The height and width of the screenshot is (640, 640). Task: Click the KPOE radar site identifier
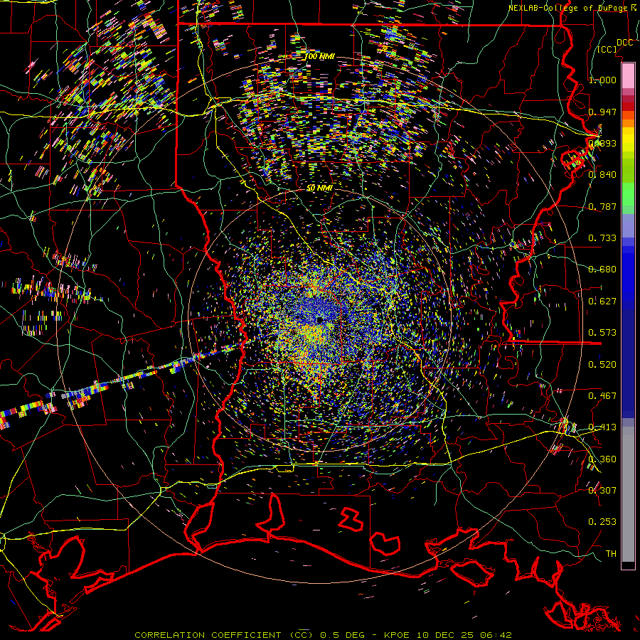click(395, 635)
